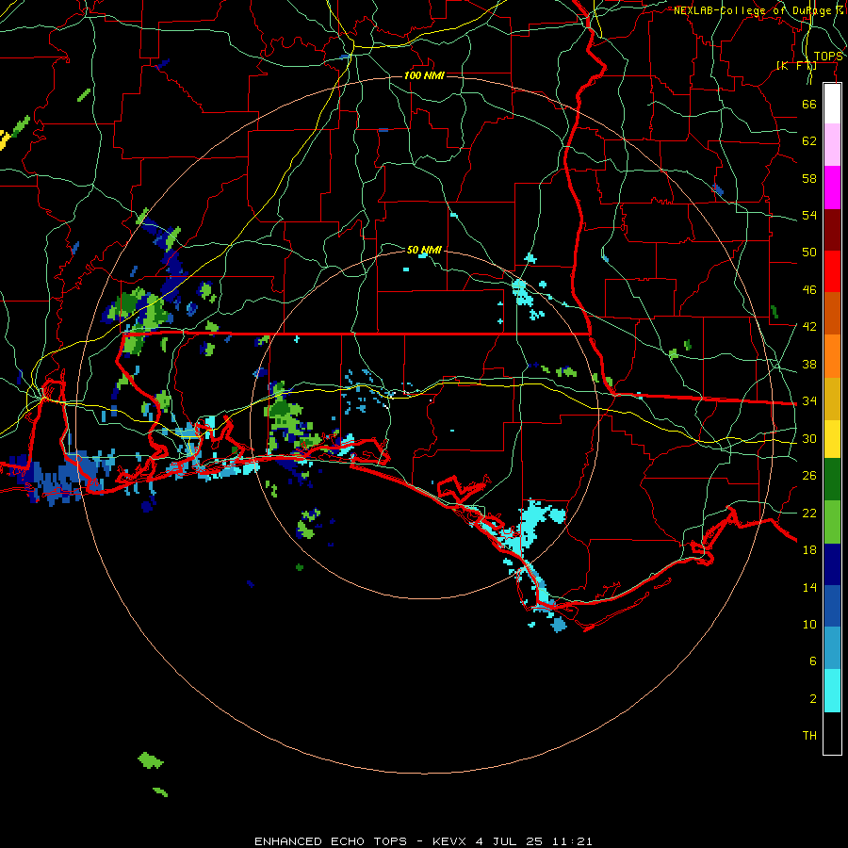Image resolution: width=848 pixels, height=848 pixels.
Task: Click the legend value '10'
Action: coord(809,624)
